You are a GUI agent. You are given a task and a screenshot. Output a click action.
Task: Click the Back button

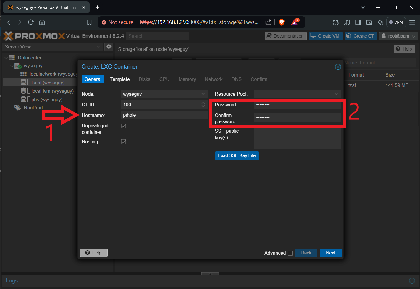pyautogui.click(x=306, y=253)
